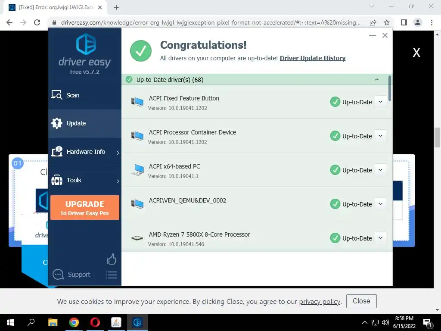
Task: Open the hamburger menu list icon
Action: pyautogui.click(x=112, y=275)
